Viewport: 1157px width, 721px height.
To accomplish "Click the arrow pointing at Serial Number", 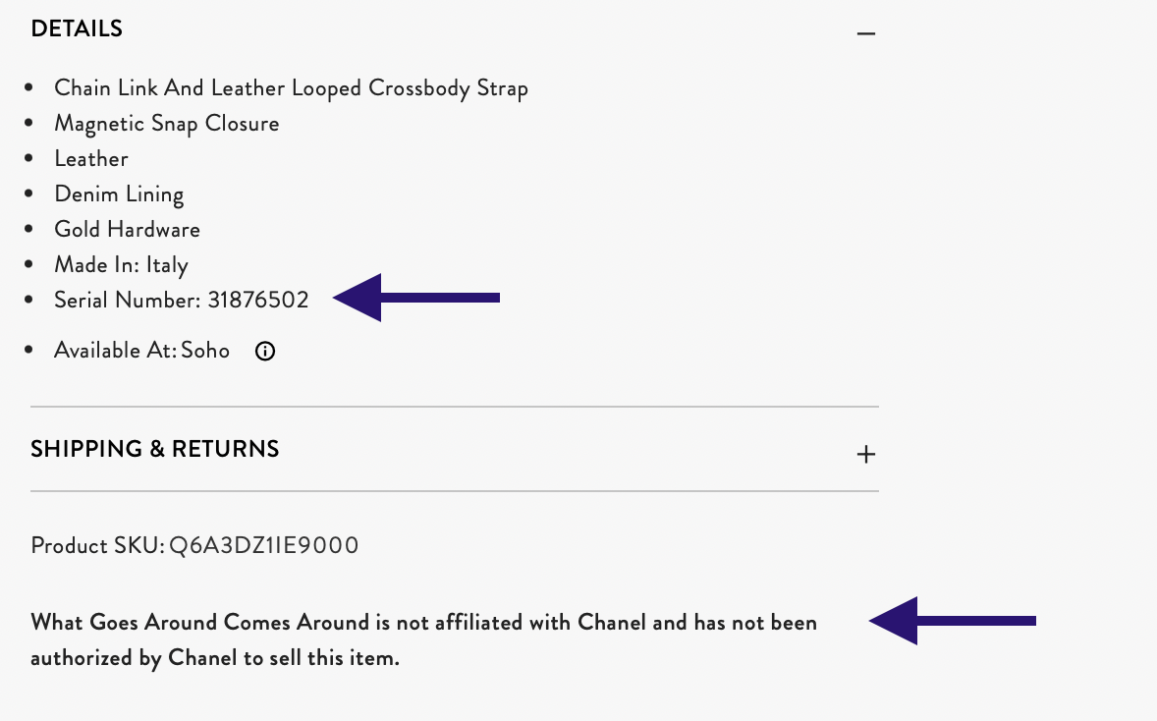I will tap(416, 298).
